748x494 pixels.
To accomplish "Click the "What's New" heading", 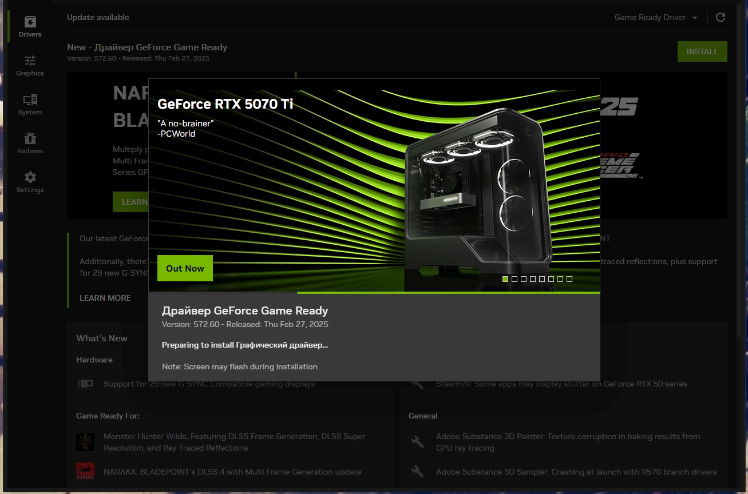I will (102, 338).
